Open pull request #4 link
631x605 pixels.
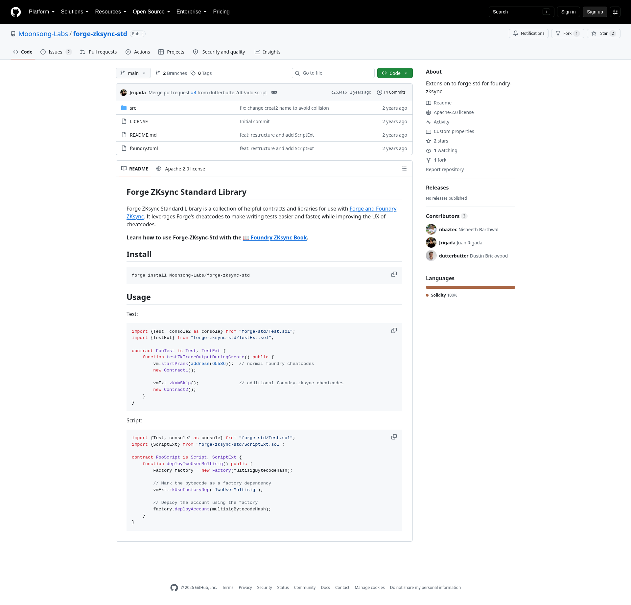coord(194,93)
